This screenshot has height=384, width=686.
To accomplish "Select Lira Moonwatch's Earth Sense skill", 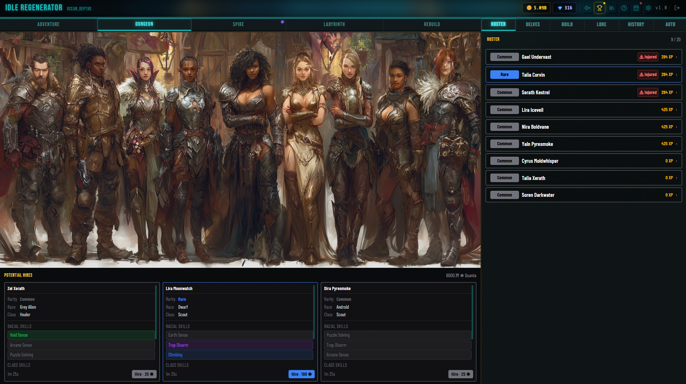I will point(239,335).
